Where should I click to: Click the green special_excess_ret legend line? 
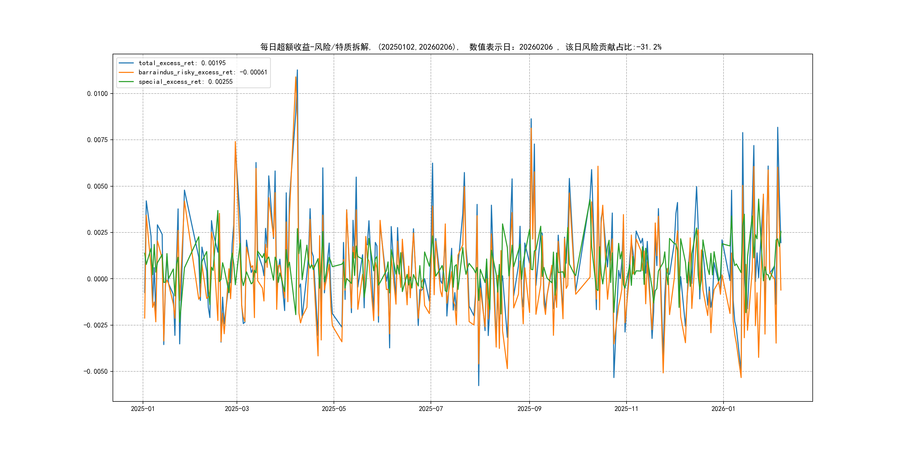[126, 82]
